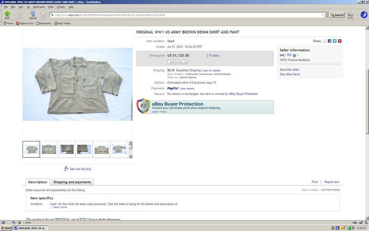Switch to Shipping and payments tab

tap(72, 182)
